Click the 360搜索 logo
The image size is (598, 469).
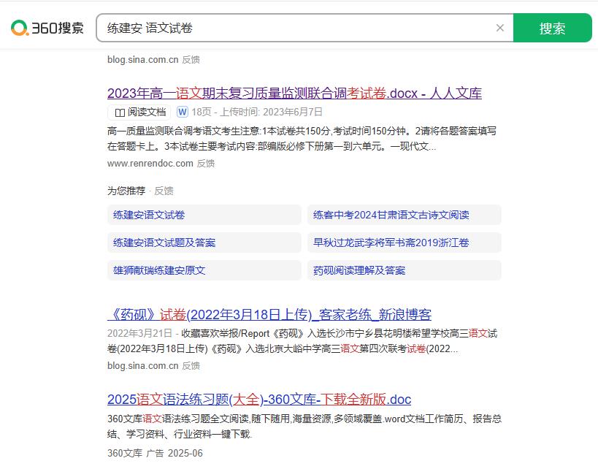(47, 28)
